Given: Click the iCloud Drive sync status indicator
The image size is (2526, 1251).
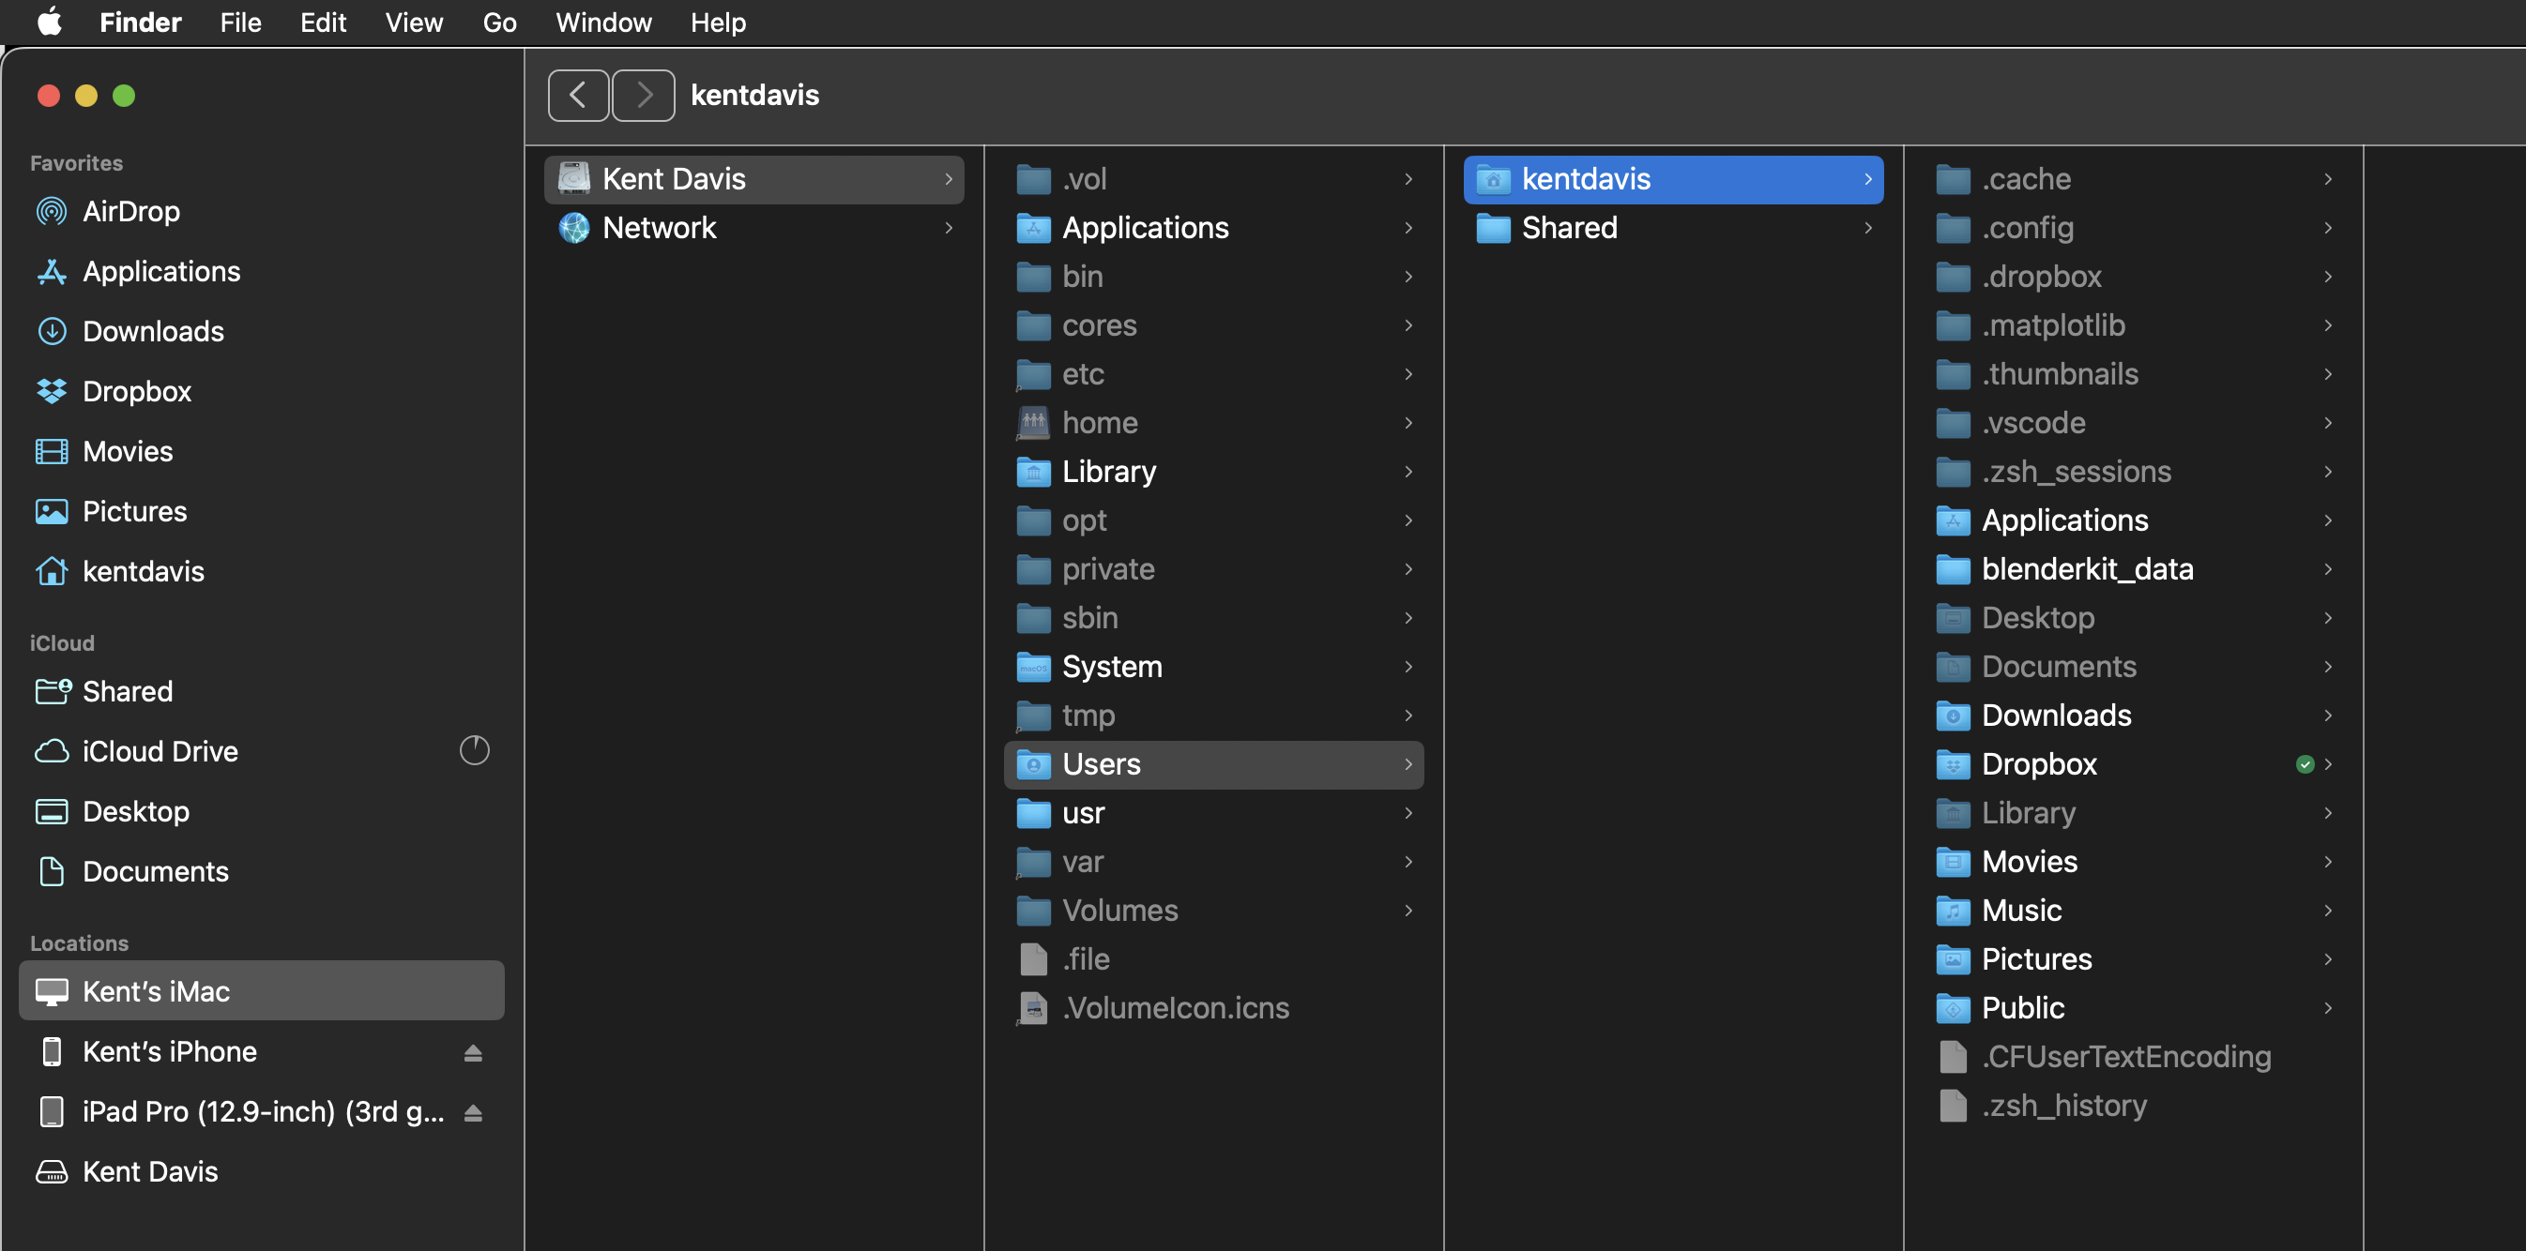Looking at the screenshot, I should [474, 749].
